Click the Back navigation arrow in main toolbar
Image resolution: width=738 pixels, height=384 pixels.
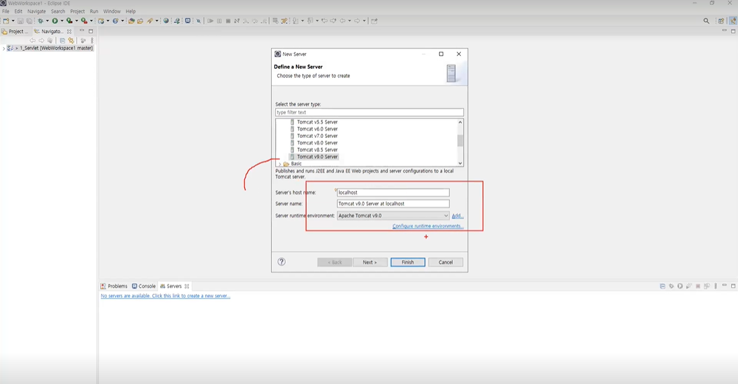point(342,21)
